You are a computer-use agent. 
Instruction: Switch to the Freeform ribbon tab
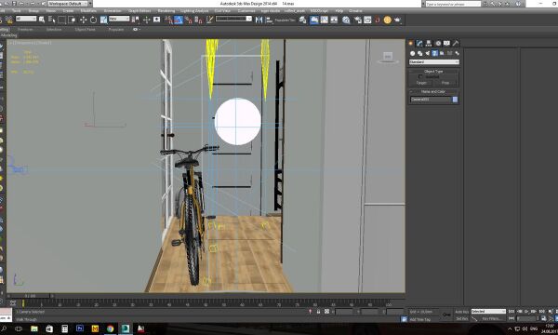[x=25, y=30]
